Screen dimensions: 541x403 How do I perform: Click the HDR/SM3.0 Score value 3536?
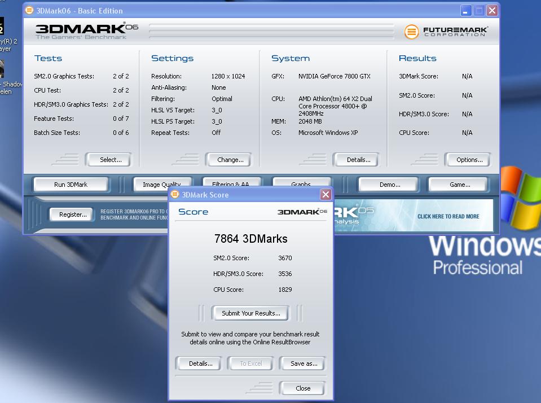pos(285,274)
